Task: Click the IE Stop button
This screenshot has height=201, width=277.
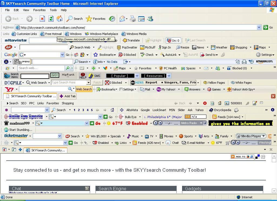Action: [42, 19]
